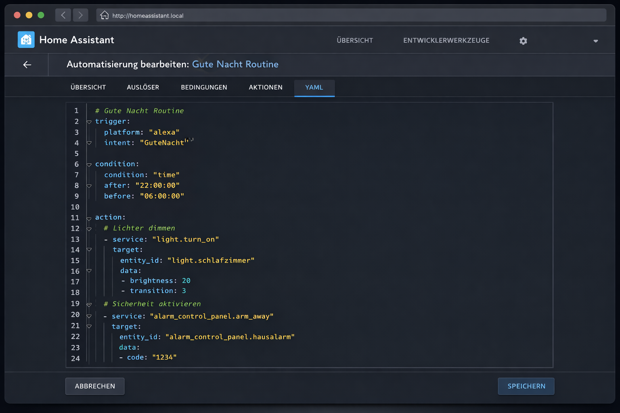Click the browser forward navigation arrow
This screenshot has height=413, width=620.
coord(80,15)
